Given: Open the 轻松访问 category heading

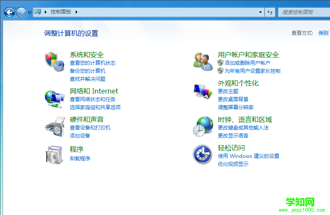Looking at the screenshot, I should pyautogui.click(x=231, y=148).
